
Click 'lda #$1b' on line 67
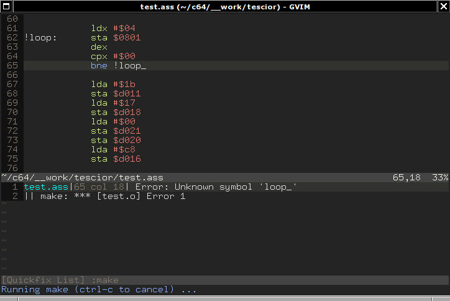click(x=113, y=84)
